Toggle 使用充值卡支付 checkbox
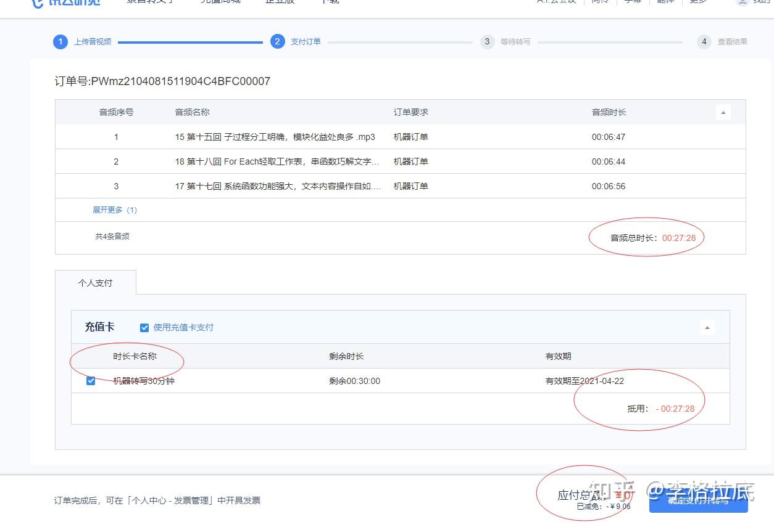The image size is (774, 522). 144,328
